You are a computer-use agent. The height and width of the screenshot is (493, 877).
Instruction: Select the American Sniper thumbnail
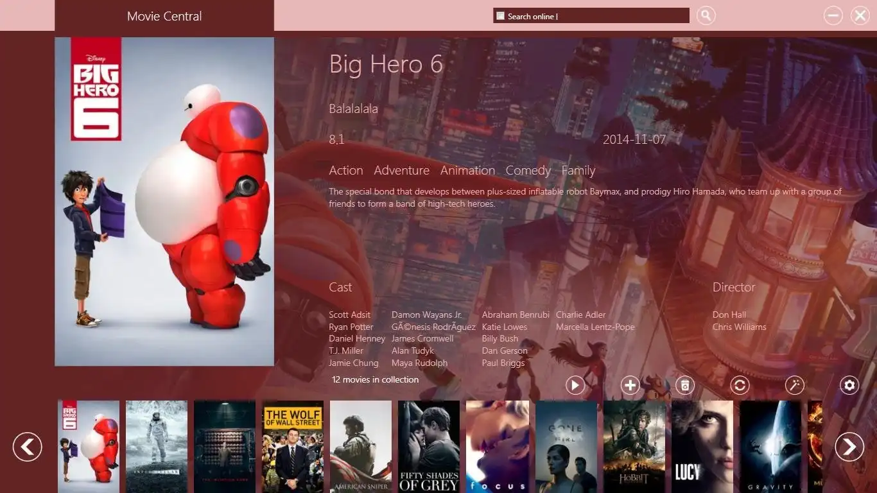(x=361, y=447)
